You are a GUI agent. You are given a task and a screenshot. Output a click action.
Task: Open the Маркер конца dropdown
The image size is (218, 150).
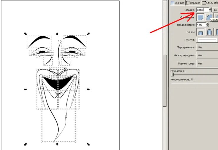click(207, 64)
